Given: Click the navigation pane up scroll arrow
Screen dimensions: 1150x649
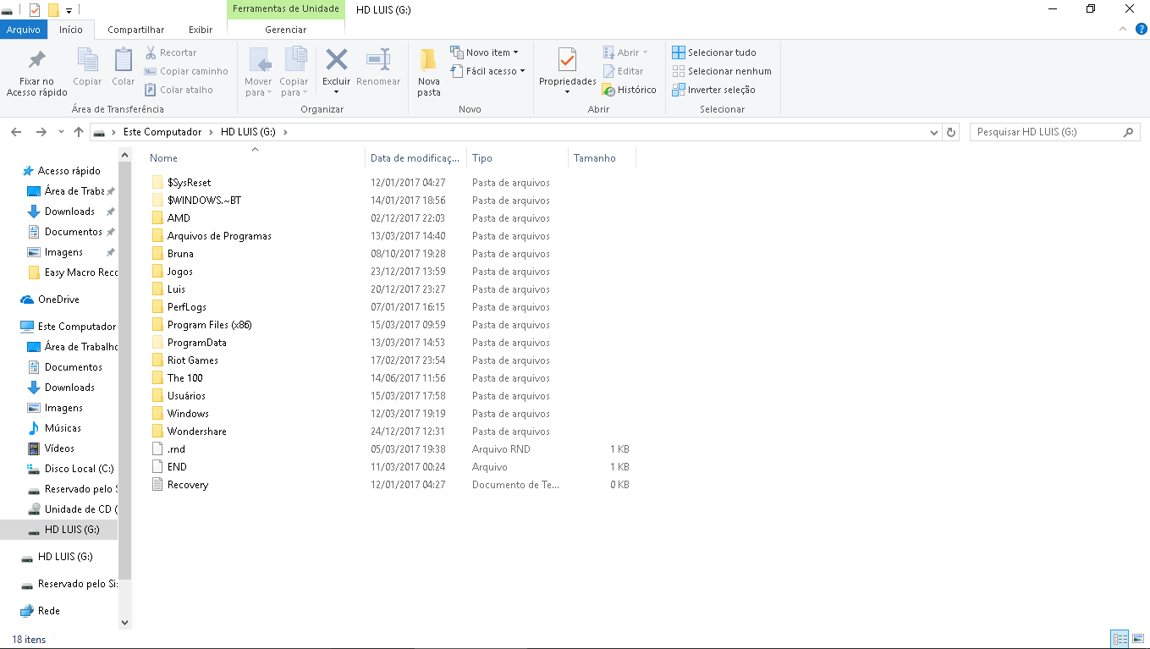Looking at the screenshot, I should pyautogui.click(x=125, y=155).
